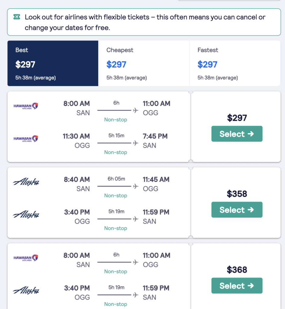The width and height of the screenshot is (285, 309).
Task: Switch to the Best sorting tab
Action: pyautogui.click(x=53, y=63)
